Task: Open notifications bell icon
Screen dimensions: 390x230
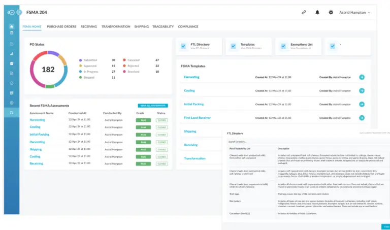Action: [x=317, y=12]
